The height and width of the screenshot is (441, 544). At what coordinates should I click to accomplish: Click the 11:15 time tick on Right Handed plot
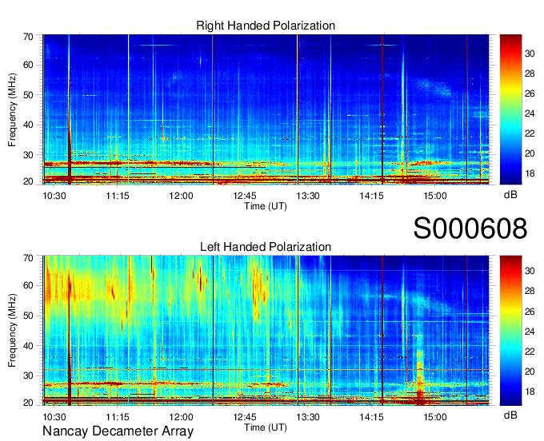point(118,196)
